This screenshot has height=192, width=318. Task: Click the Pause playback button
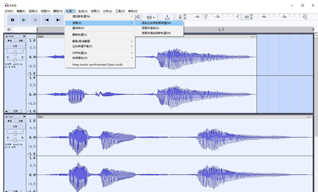(12, 19)
